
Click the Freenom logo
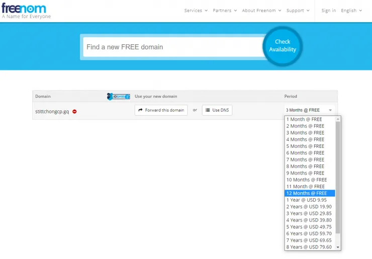coord(26,11)
